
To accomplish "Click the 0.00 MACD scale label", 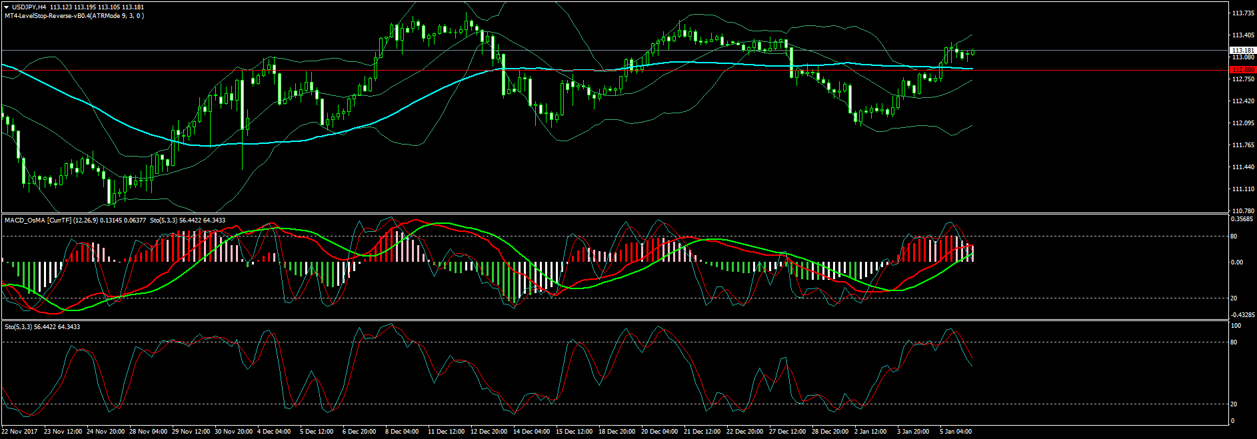I will 1237,262.
